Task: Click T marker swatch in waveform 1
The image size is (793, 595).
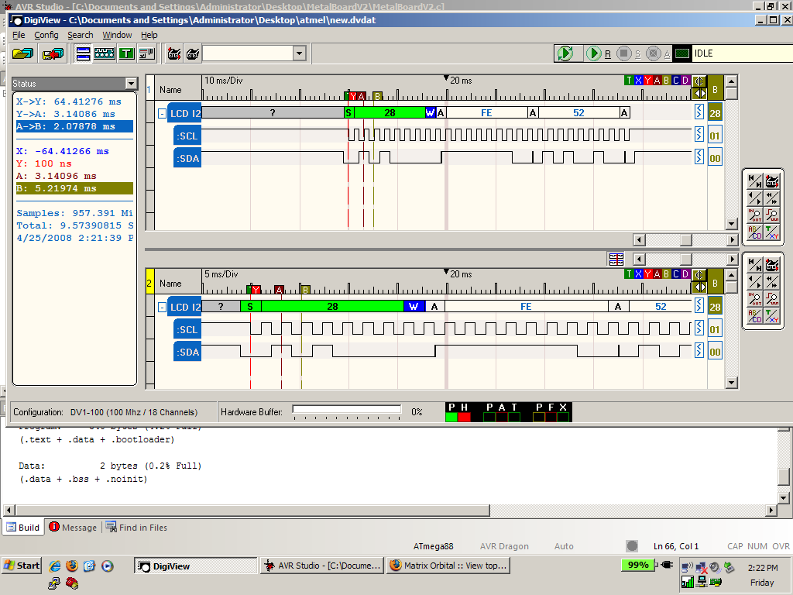Action: click(629, 80)
